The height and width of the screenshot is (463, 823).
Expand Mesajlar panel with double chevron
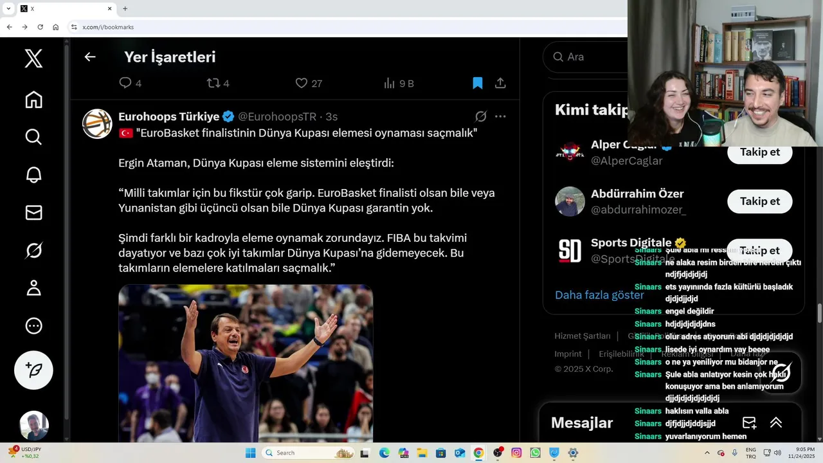point(776,422)
